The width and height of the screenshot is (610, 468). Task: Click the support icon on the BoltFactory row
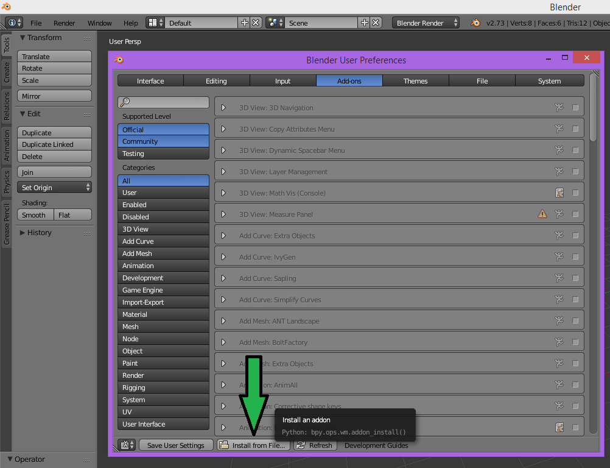click(x=559, y=342)
